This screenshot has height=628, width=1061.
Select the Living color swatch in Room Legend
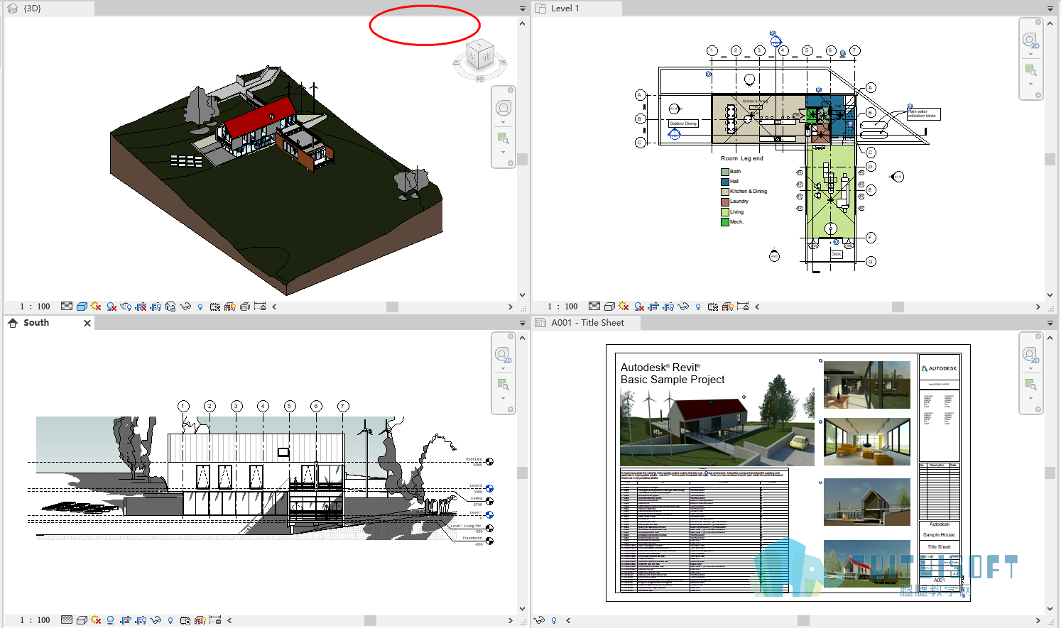pyautogui.click(x=725, y=211)
